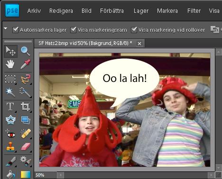This screenshot has height=179, width=222.
Task: Open the Visa menu
Action: [x=214, y=11]
